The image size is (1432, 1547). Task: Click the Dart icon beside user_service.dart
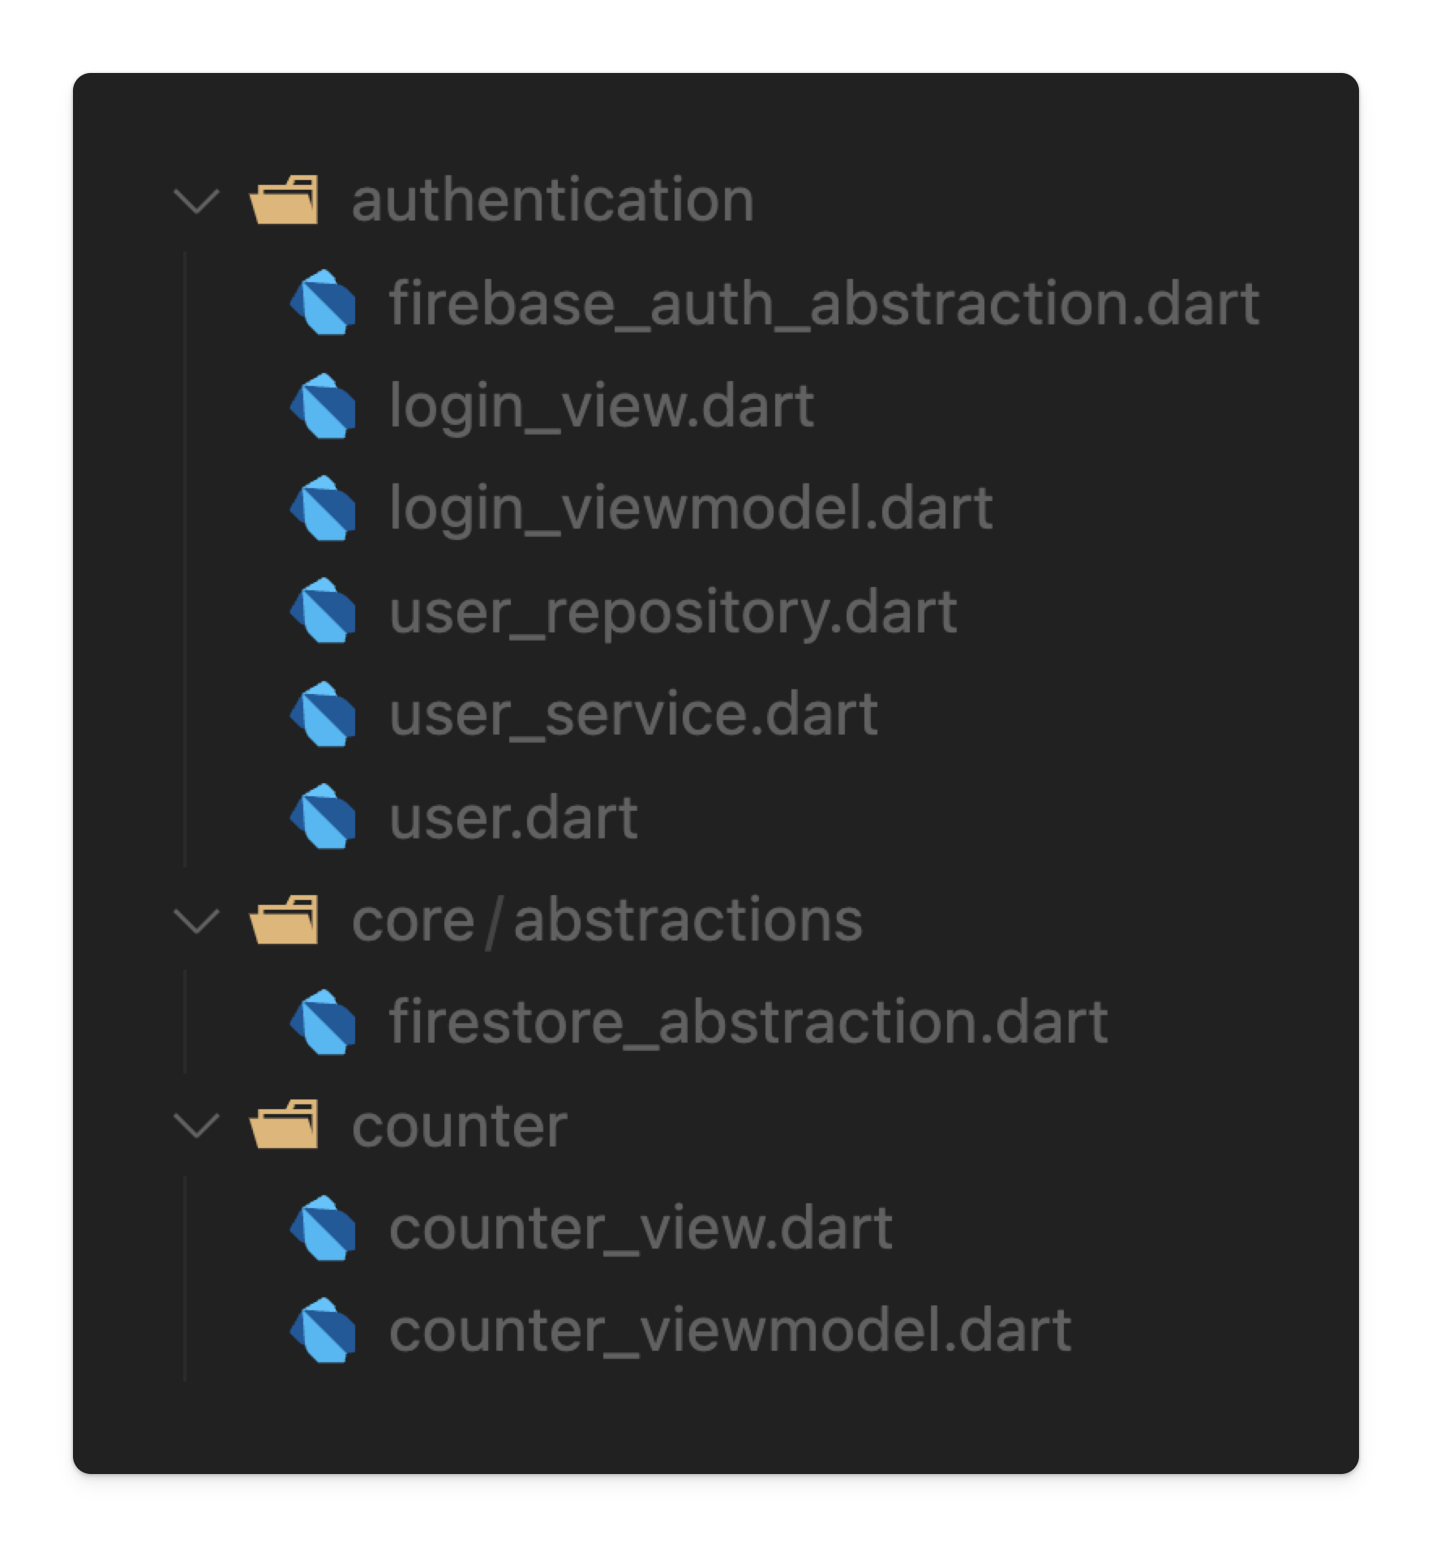323,714
